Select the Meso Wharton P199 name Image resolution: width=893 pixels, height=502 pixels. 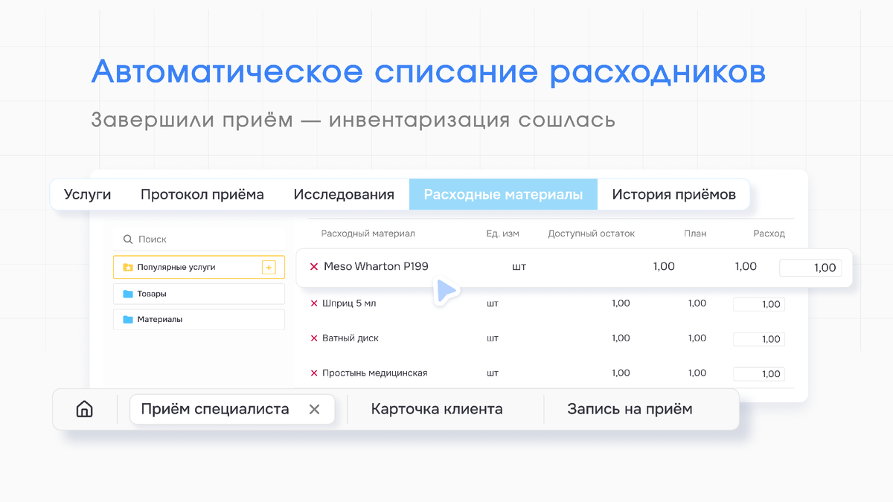tap(376, 266)
